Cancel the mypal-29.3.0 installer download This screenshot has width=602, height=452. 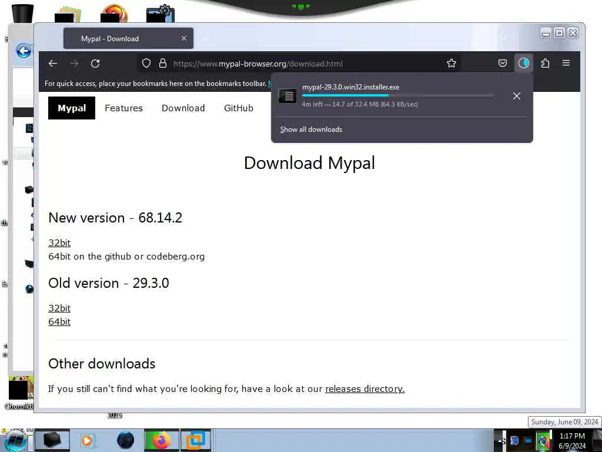pyautogui.click(x=517, y=96)
